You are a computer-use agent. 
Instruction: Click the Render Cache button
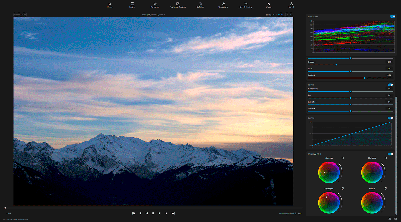pyautogui.click(x=20, y=15)
